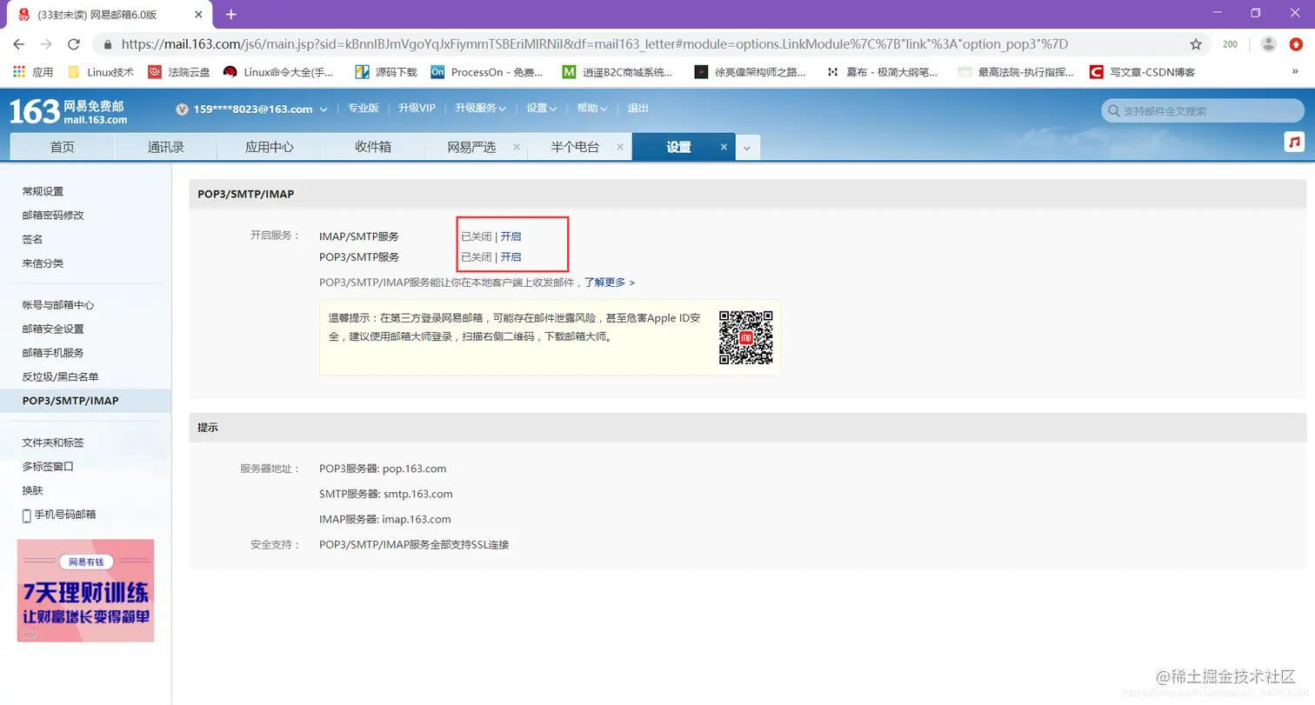Viewport: 1315px width, 705px height.
Task: Open 邮箱手机服务 in the sidebar
Action: tap(53, 353)
